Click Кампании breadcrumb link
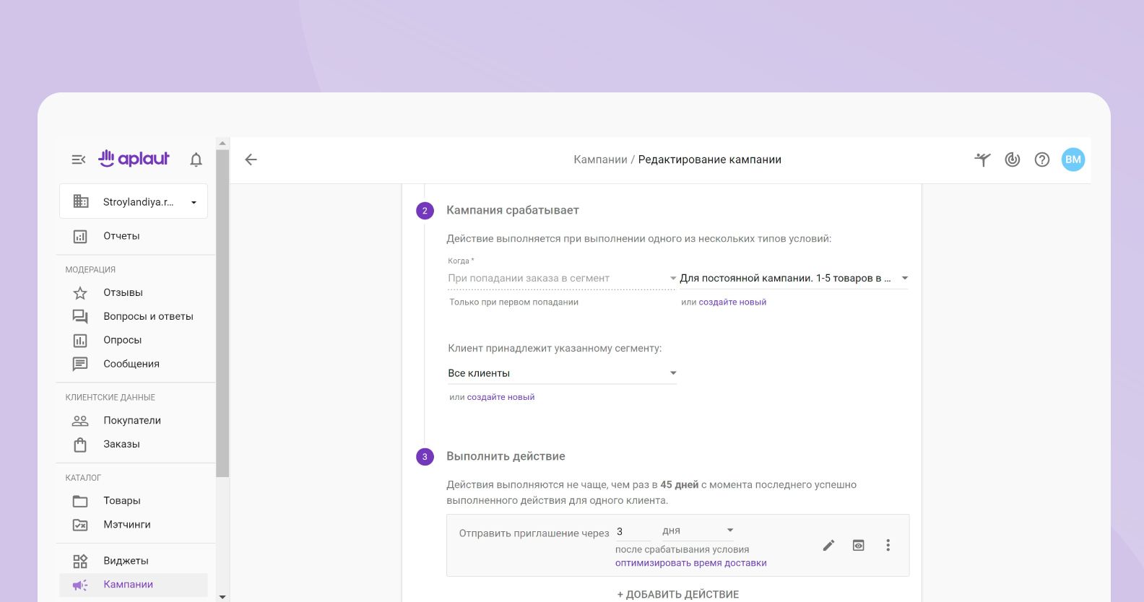Viewport: 1144px width, 602px height. tap(600, 160)
